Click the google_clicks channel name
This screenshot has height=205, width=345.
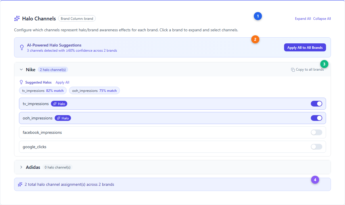34,147
